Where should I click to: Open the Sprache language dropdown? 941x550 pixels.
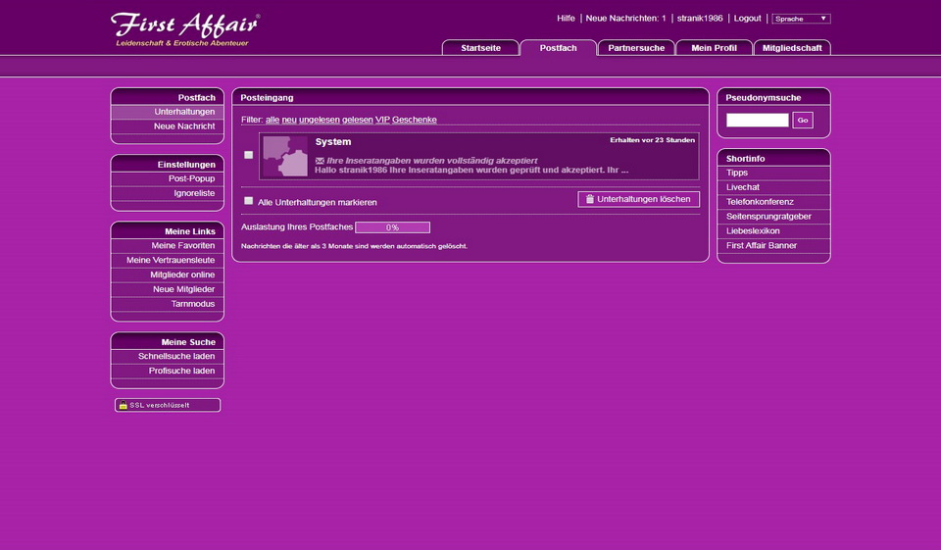pos(801,19)
